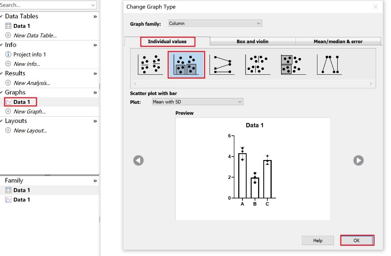Open Data 1 graph under Graphs

coord(22,102)
